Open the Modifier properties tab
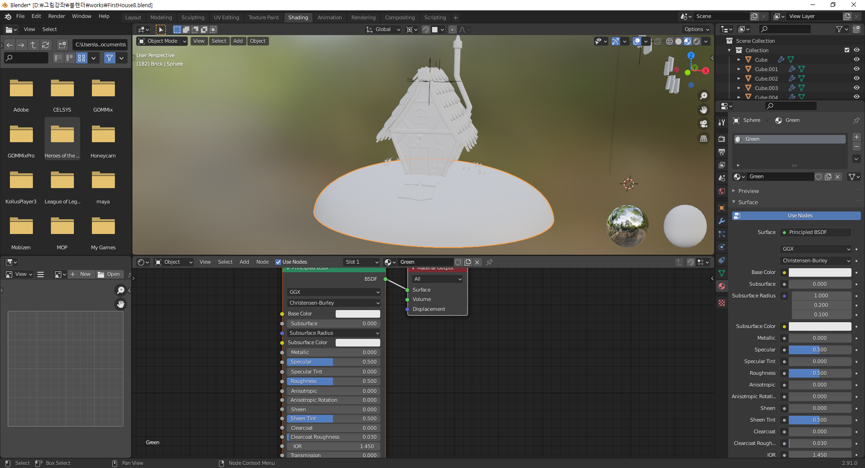Screen dimensions: 865x468 (x=722, y=221)
